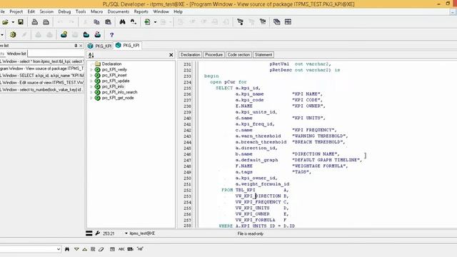Select 'Edit source of view ITPMS_TEST' window entry
457x257 pixels.
(x=42, y=83)
